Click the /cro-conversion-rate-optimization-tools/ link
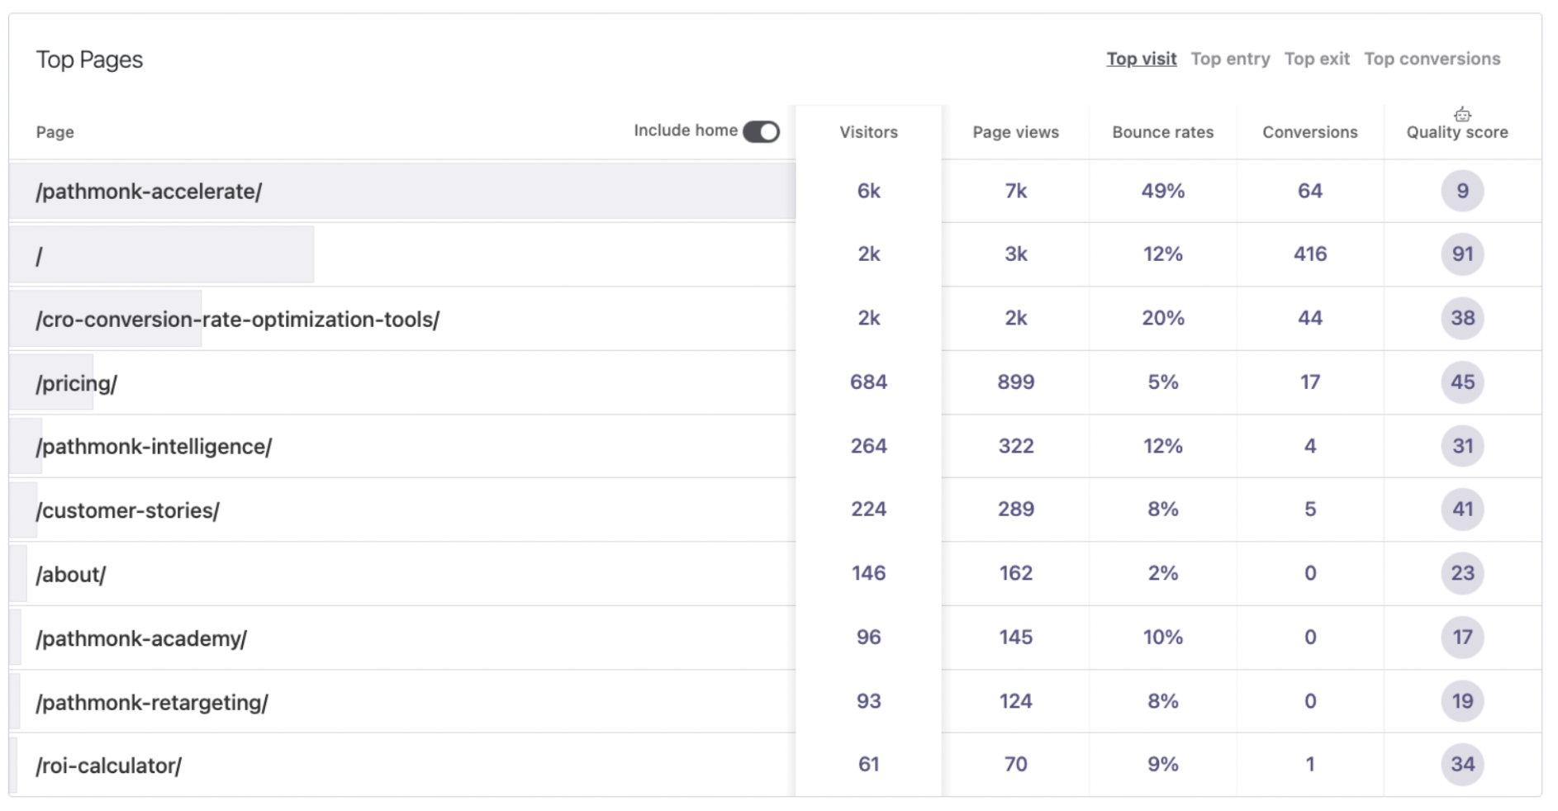 (x=238, y=319)
